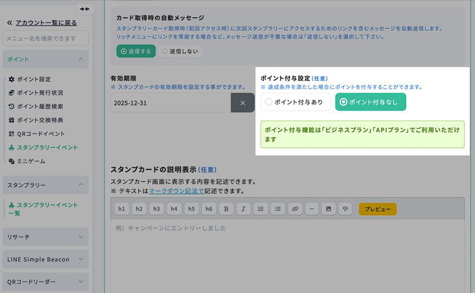Screen dimensions: 475x293
Task: Open the マークダウン記法 link
Action: tap(176, 191)
